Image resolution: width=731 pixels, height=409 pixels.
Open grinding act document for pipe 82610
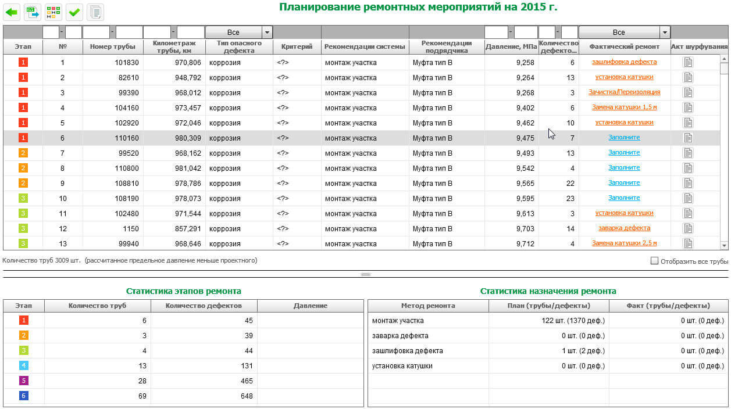click(688, 77)
